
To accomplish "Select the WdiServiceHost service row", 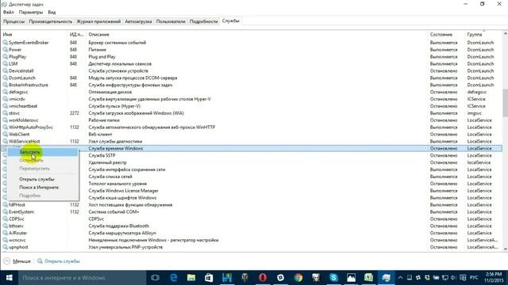I will pyautogui.click(x=252, y=141).
